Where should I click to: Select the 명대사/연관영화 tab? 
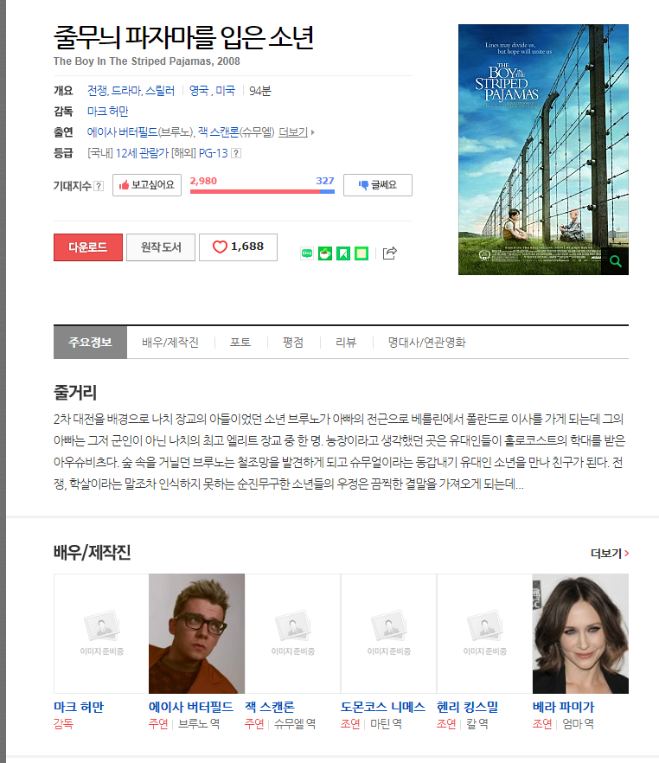426,343
